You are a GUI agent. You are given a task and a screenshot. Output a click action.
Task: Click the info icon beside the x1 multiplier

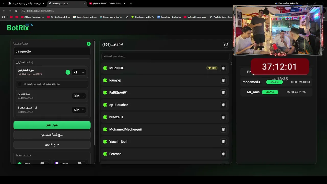click(x=68, y=72)
